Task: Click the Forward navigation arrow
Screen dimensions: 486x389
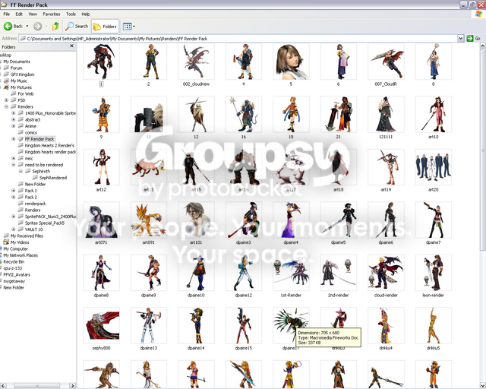Action: tap(37, 27)
